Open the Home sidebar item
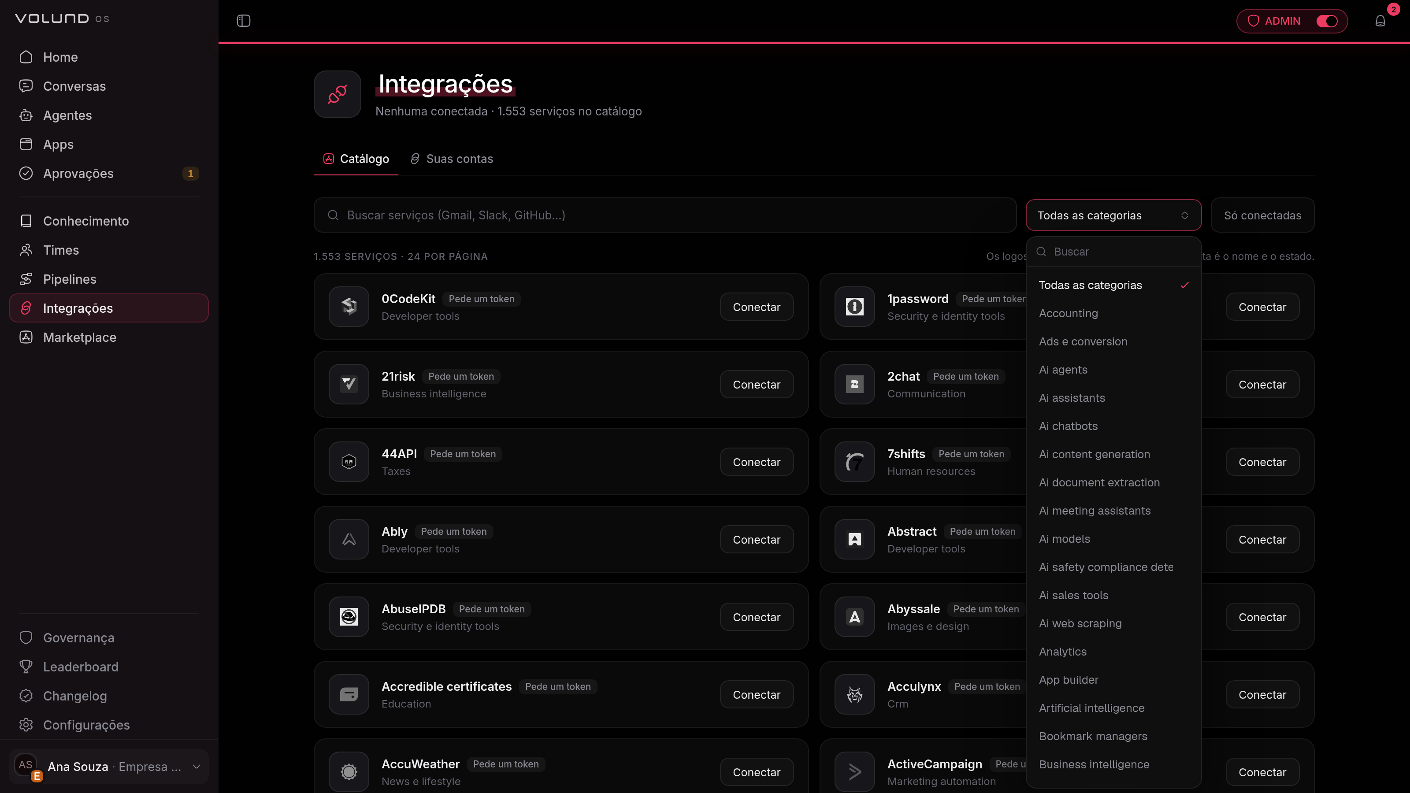Viewport: 1410px width, 793px height. point(108,57)
